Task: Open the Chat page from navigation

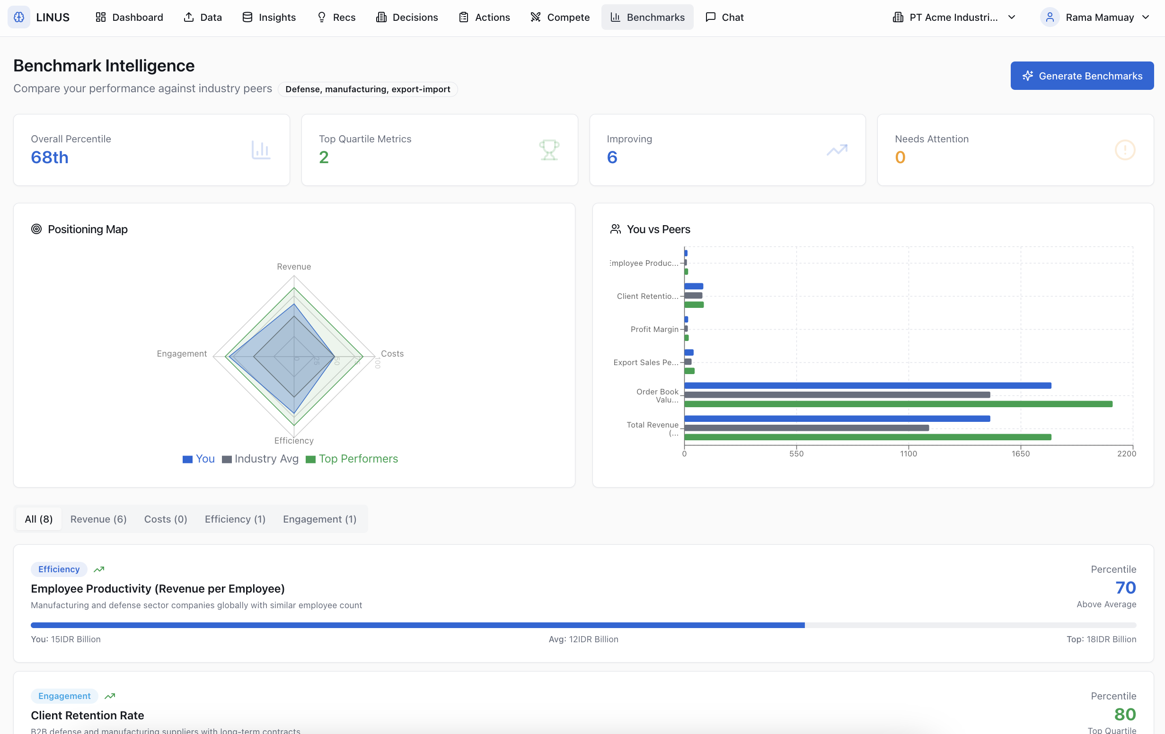Action: pos(724,17)
